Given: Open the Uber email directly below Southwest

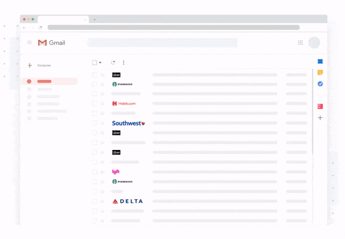Looking at the screenshot, I should point(199,133).
